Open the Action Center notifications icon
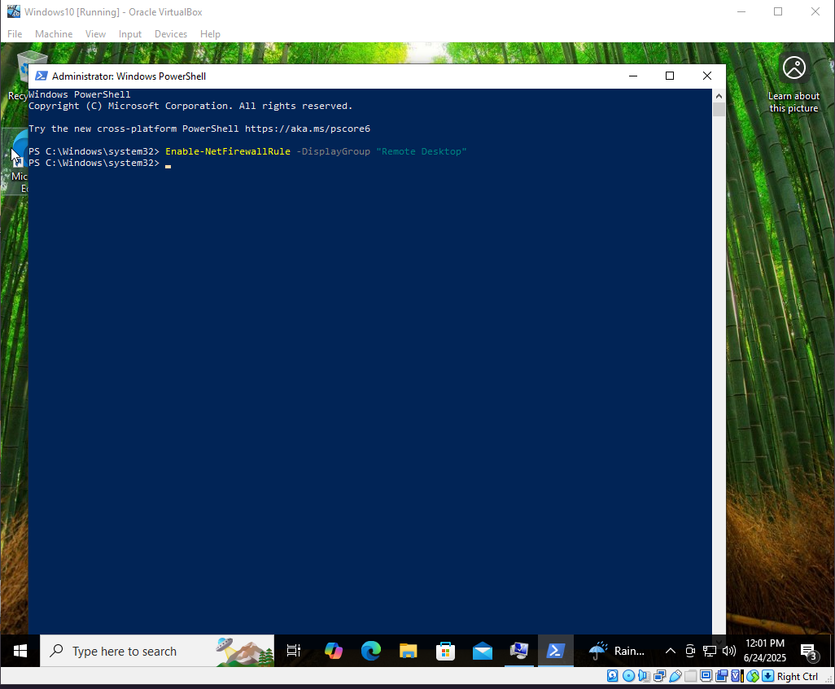The image size is (835, 689). click(x=809, y=652)
